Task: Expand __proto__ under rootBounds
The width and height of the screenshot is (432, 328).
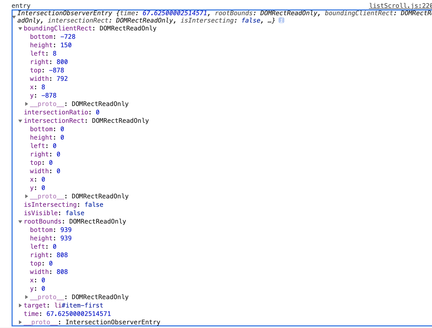Action: (27, 297)
